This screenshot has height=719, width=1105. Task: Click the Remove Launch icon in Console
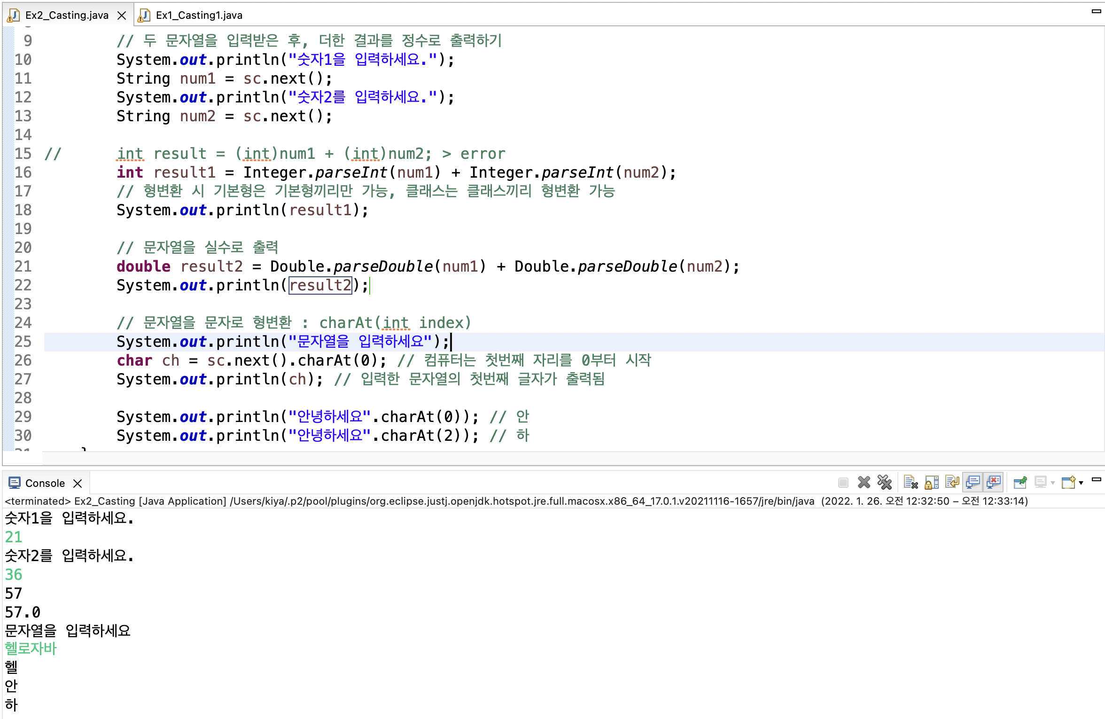pos(864,482)
